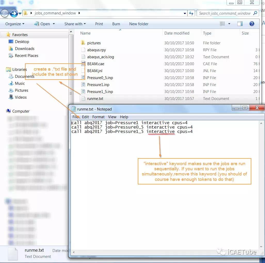This screenshot has width=265, height=263.
Task: Select the abaqus.rpy file
Action: (x=96, y=50)
